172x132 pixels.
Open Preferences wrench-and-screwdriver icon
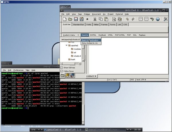(166, 19)
